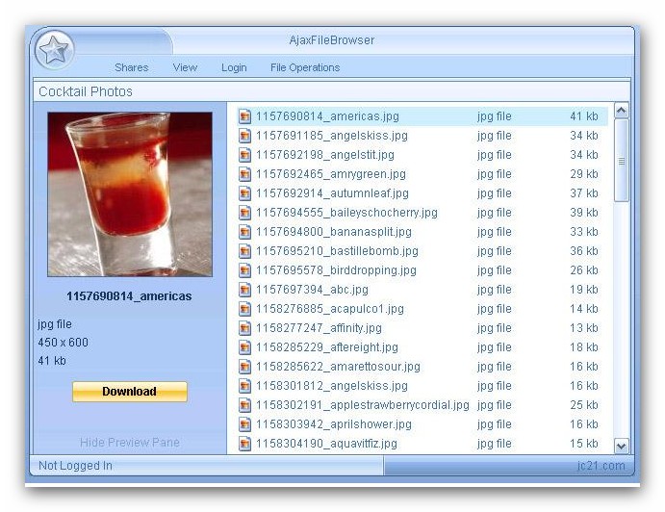Click jpg file type of 1157697394_abc.jpg

click(494, 290)
